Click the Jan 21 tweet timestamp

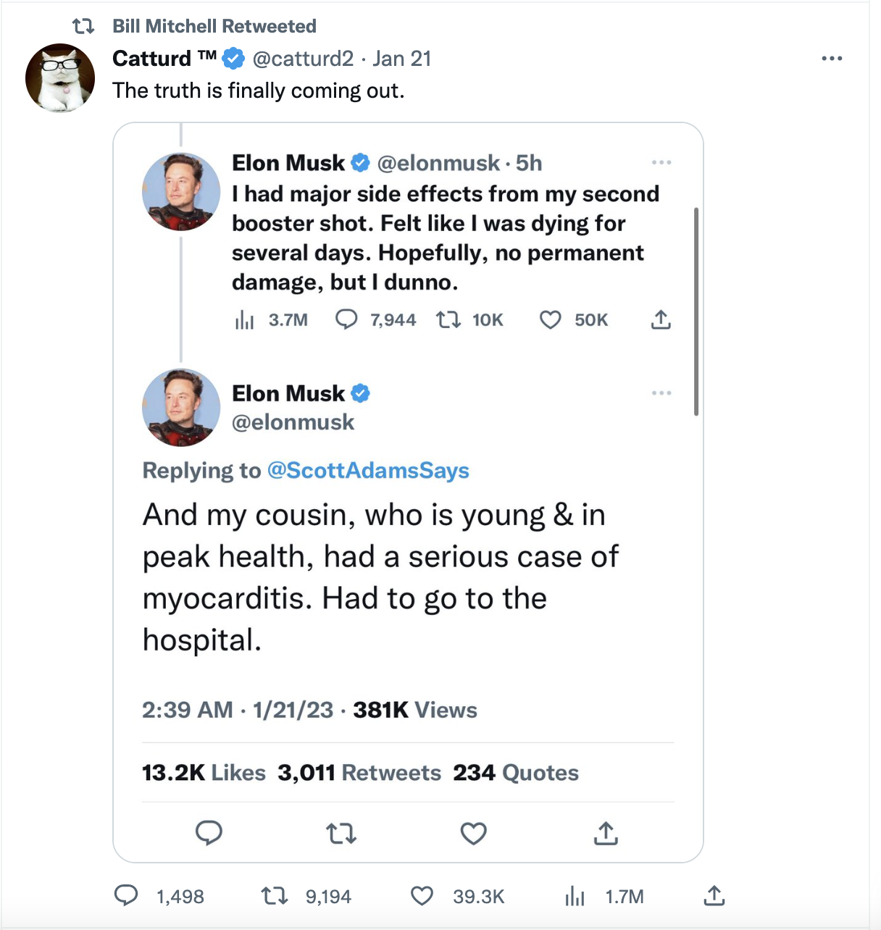click(402, 59)
